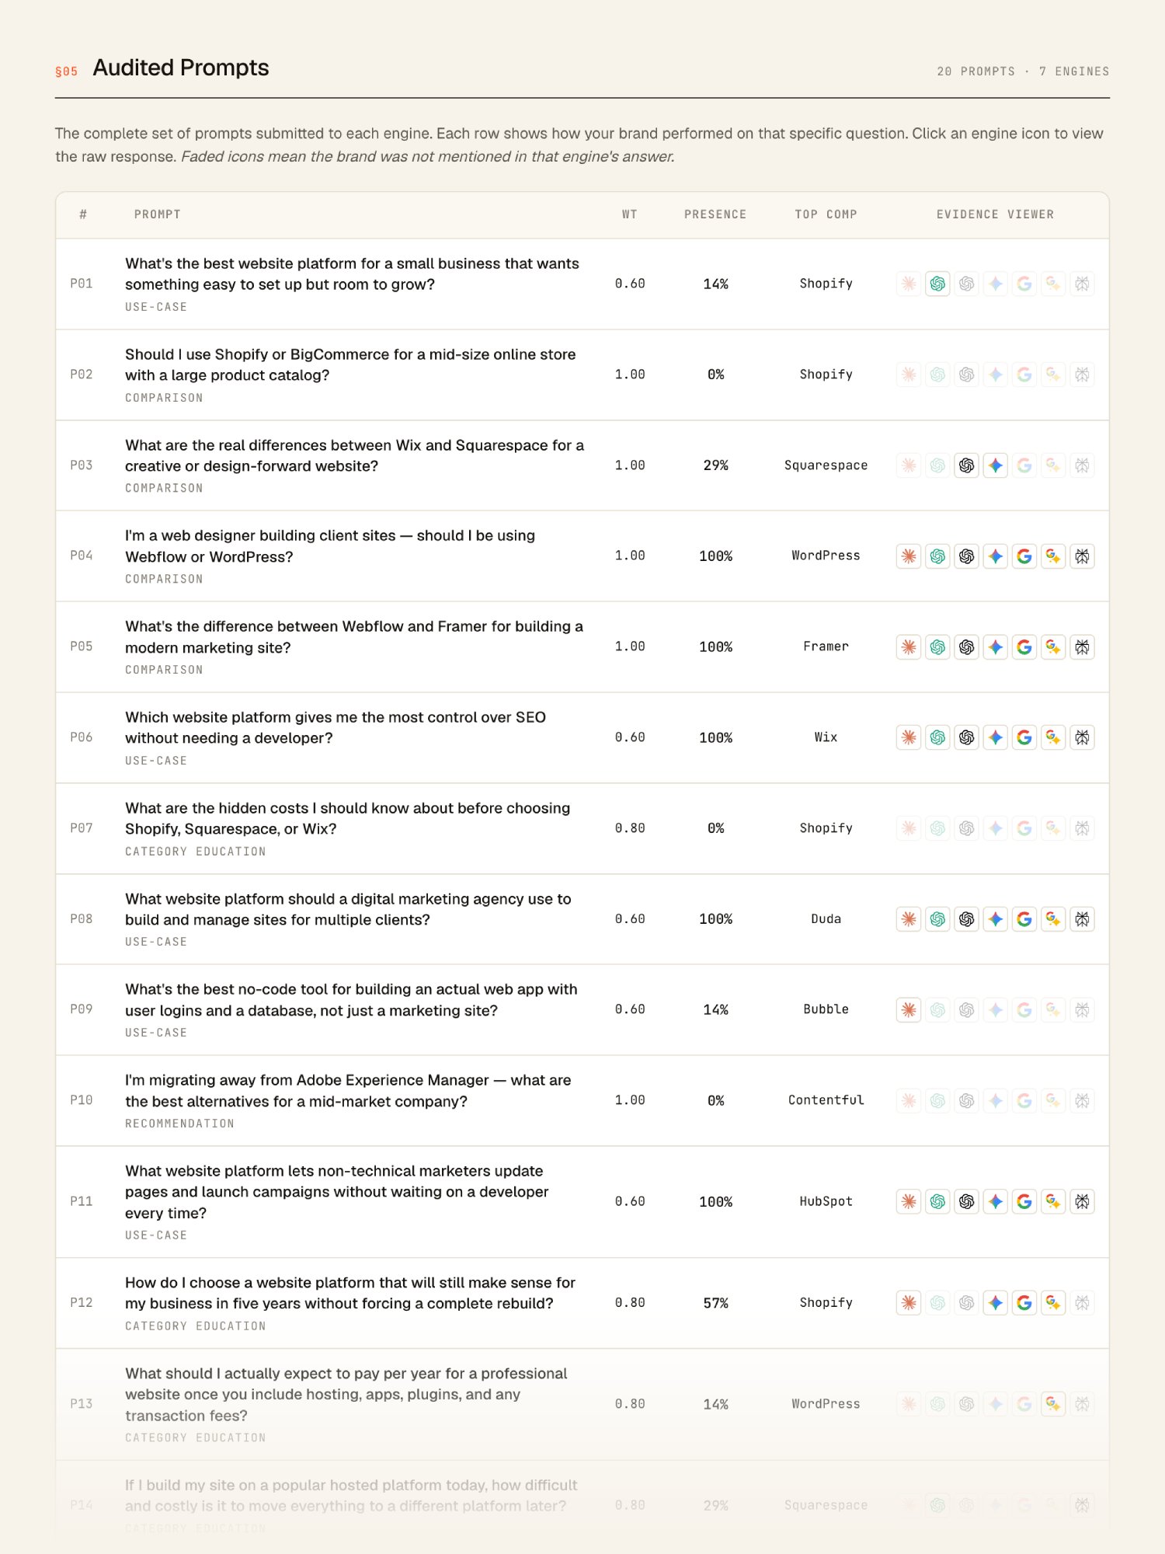View the green ChatGPT response for P11
The width and height of the screenshot is (1165, 1554).
(x=937, y=1201)
